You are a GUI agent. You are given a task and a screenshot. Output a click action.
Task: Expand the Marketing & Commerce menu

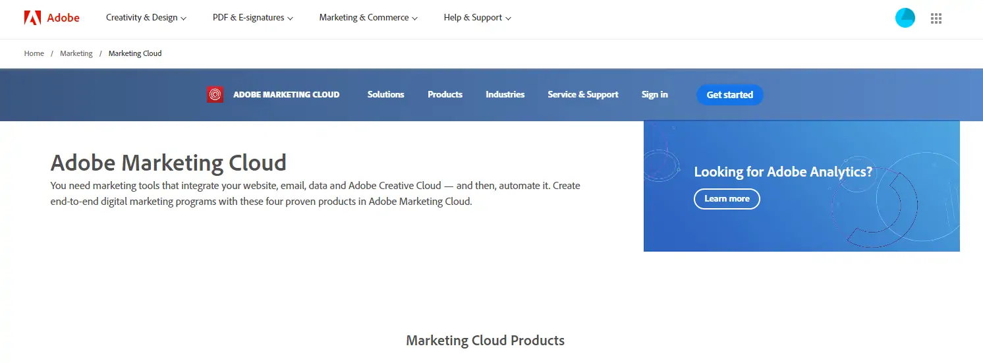[369, 18]
